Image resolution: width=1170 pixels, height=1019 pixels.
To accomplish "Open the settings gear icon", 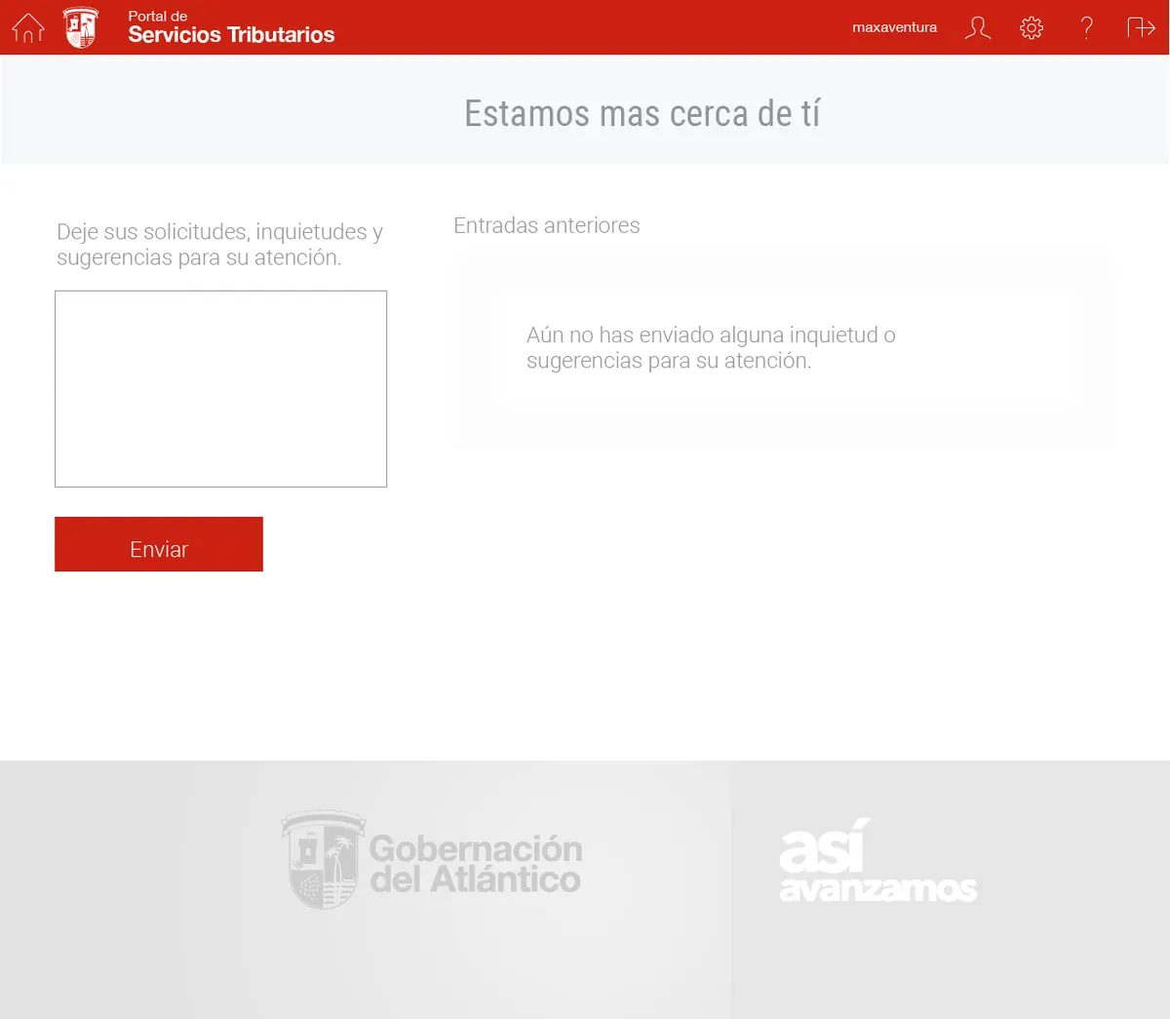I will (1032, 27).
